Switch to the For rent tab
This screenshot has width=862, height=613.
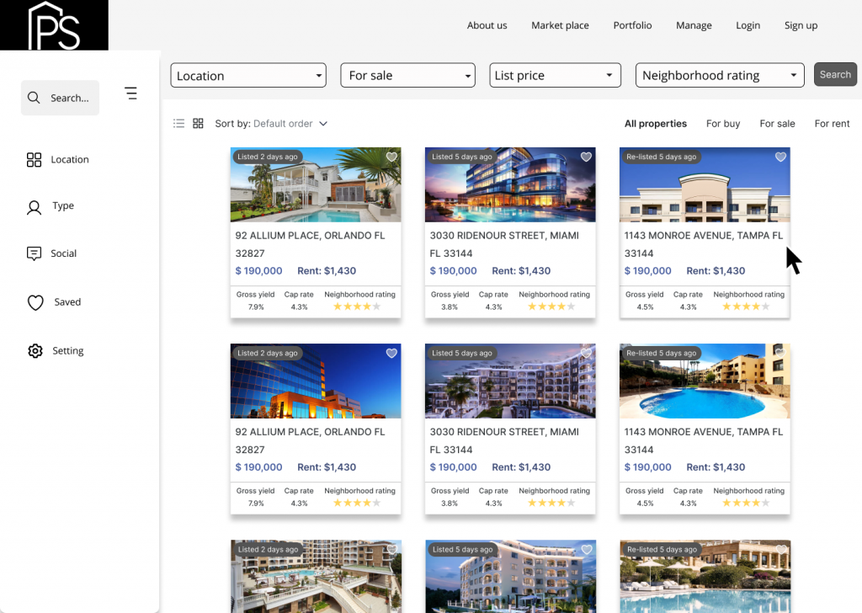pyautogui.click(x=832, y=123)
